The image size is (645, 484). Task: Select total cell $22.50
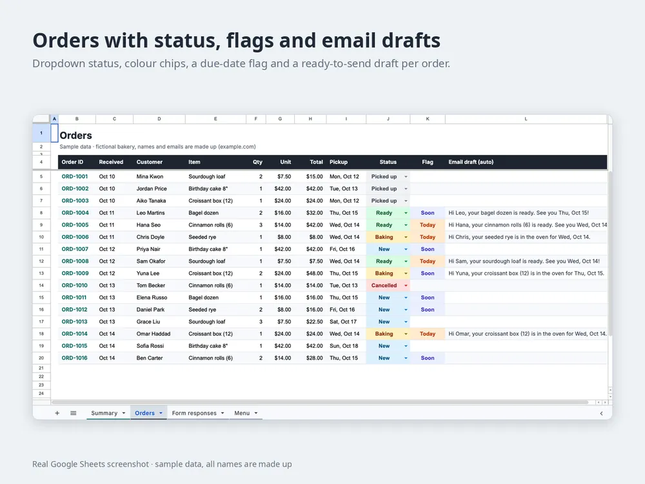(311, 322)
